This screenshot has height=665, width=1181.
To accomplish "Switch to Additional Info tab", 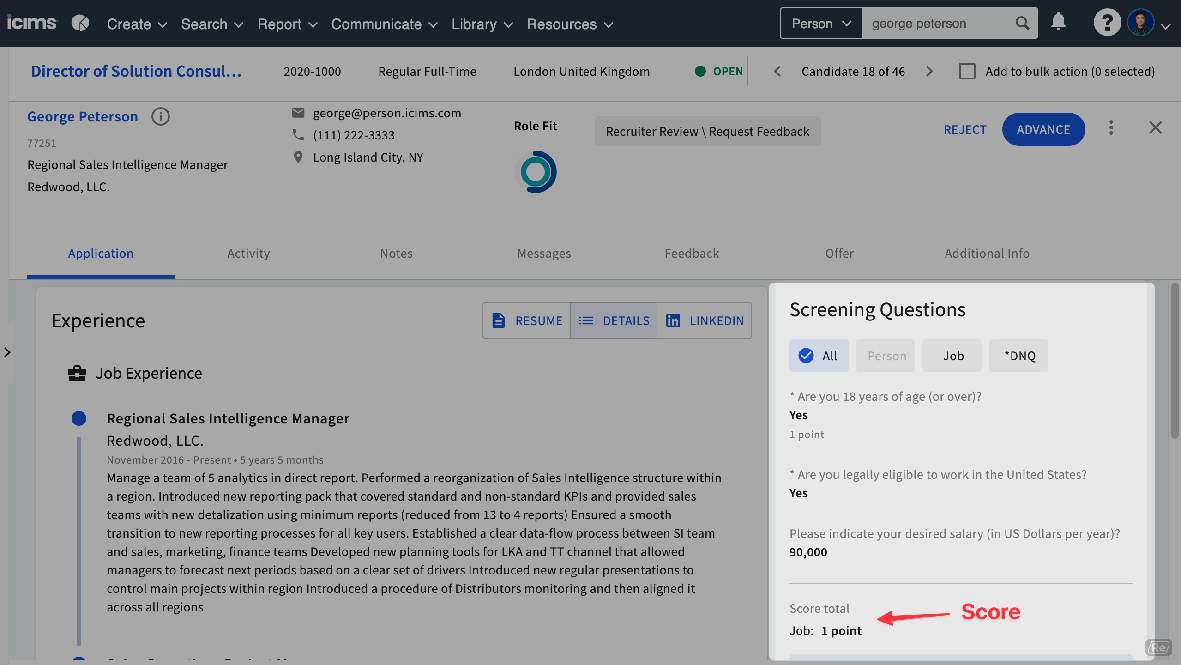I will click(987, 254).
